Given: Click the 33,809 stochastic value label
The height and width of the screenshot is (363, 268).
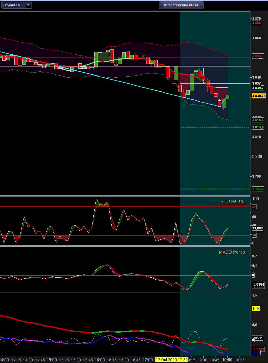Looking at the screenshot, I should [257, 228].
